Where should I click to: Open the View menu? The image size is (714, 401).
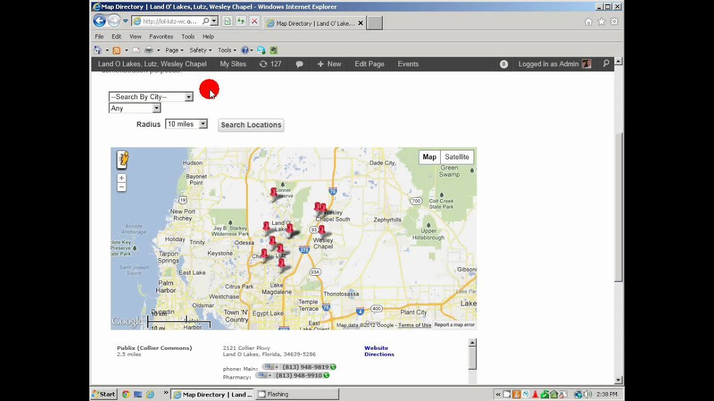[135, 36]
